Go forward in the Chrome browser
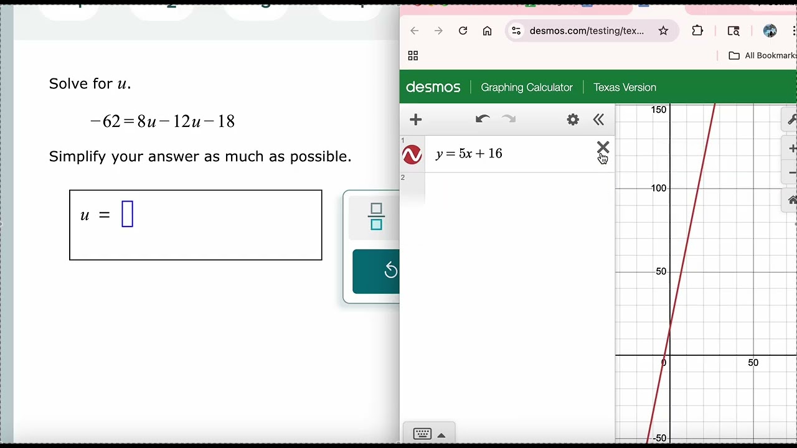This screenshot has width=797, height=448. coord(438,30)
